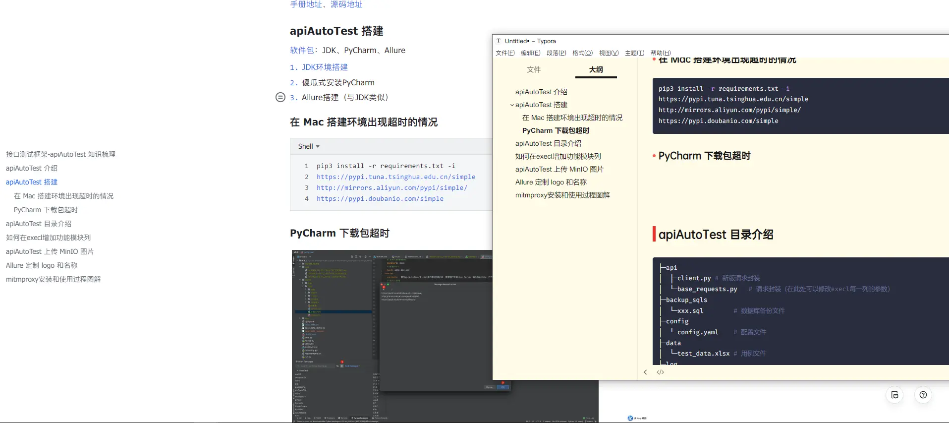Open the pypi.tuna.tsinghua.edu.cn link in code block
This screenshot has width=949, height=423.
396,177
